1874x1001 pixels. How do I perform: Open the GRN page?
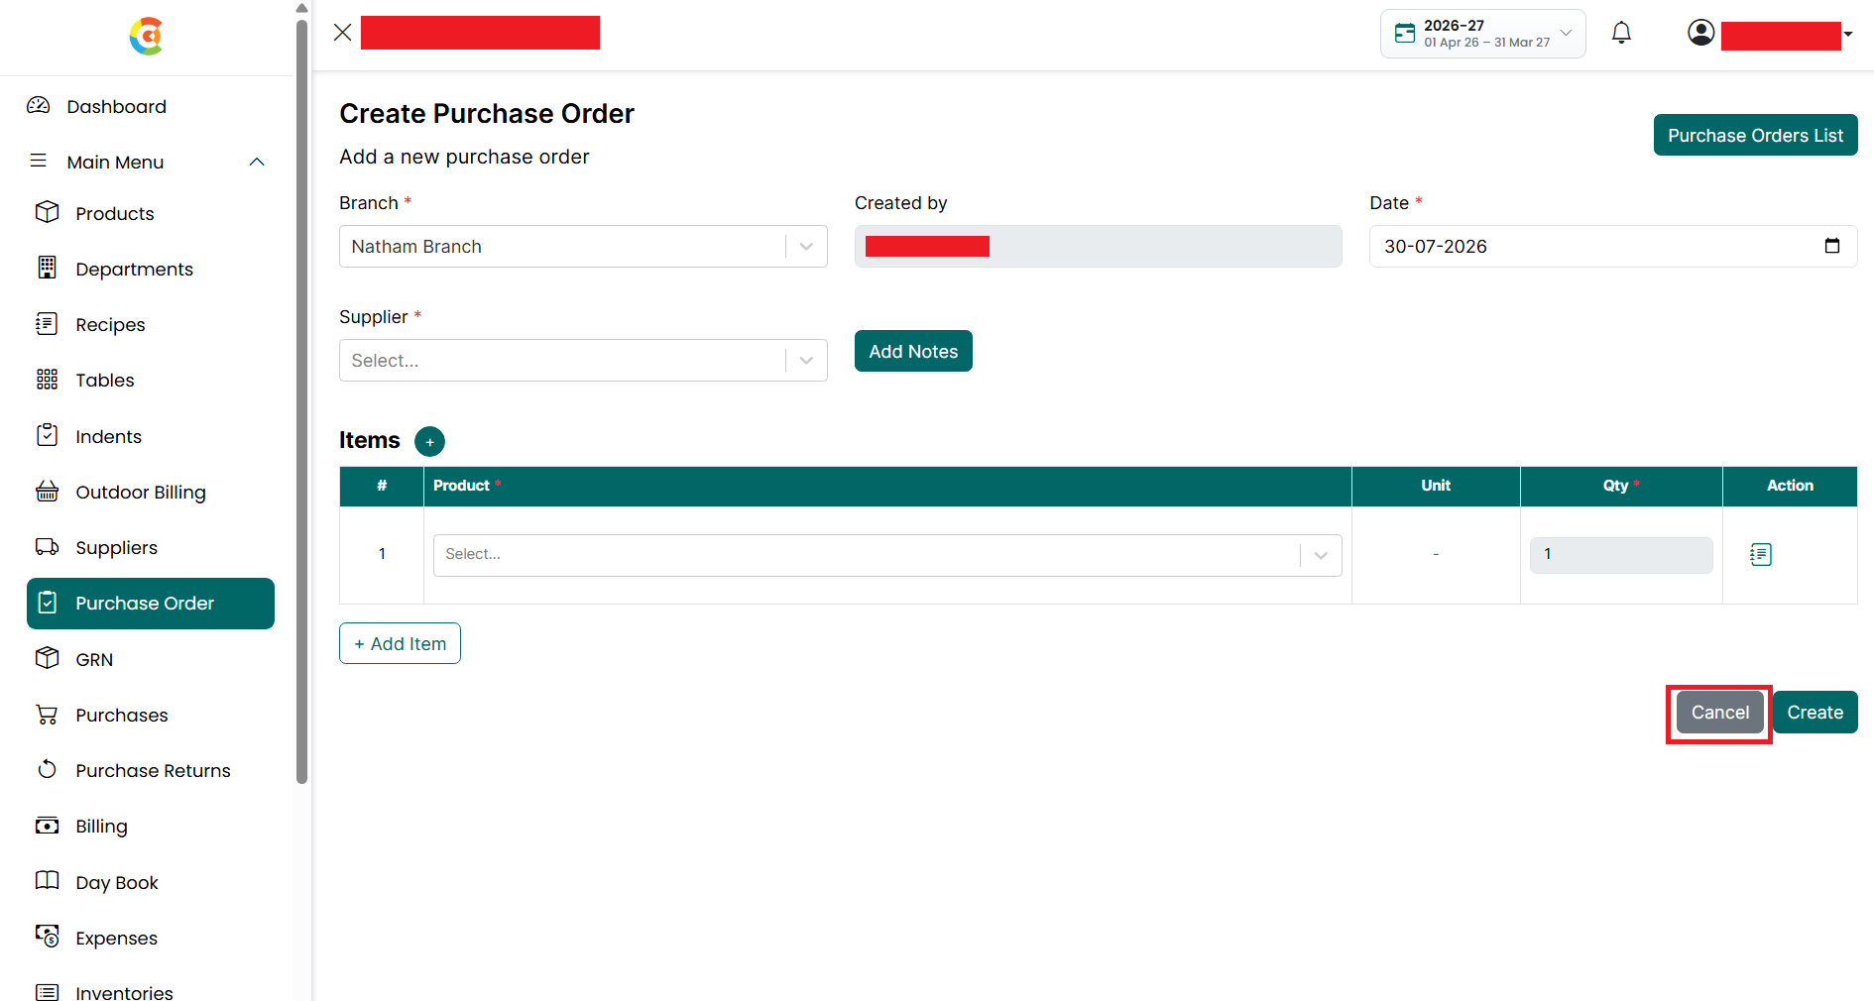click(x=94, y=659)
